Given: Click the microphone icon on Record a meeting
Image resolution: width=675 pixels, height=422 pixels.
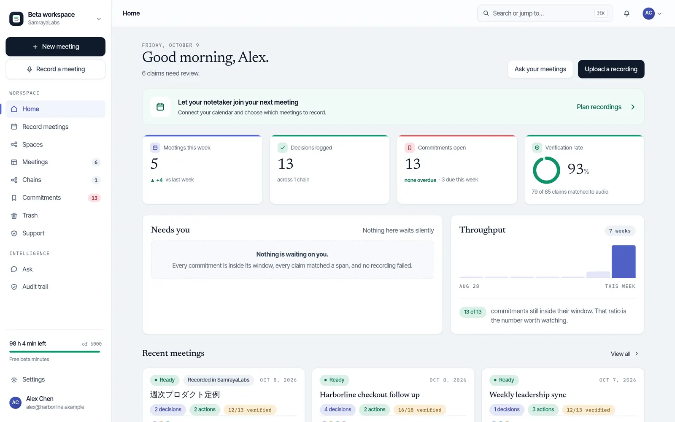Looking at the screenshot, I should [30, 69].
